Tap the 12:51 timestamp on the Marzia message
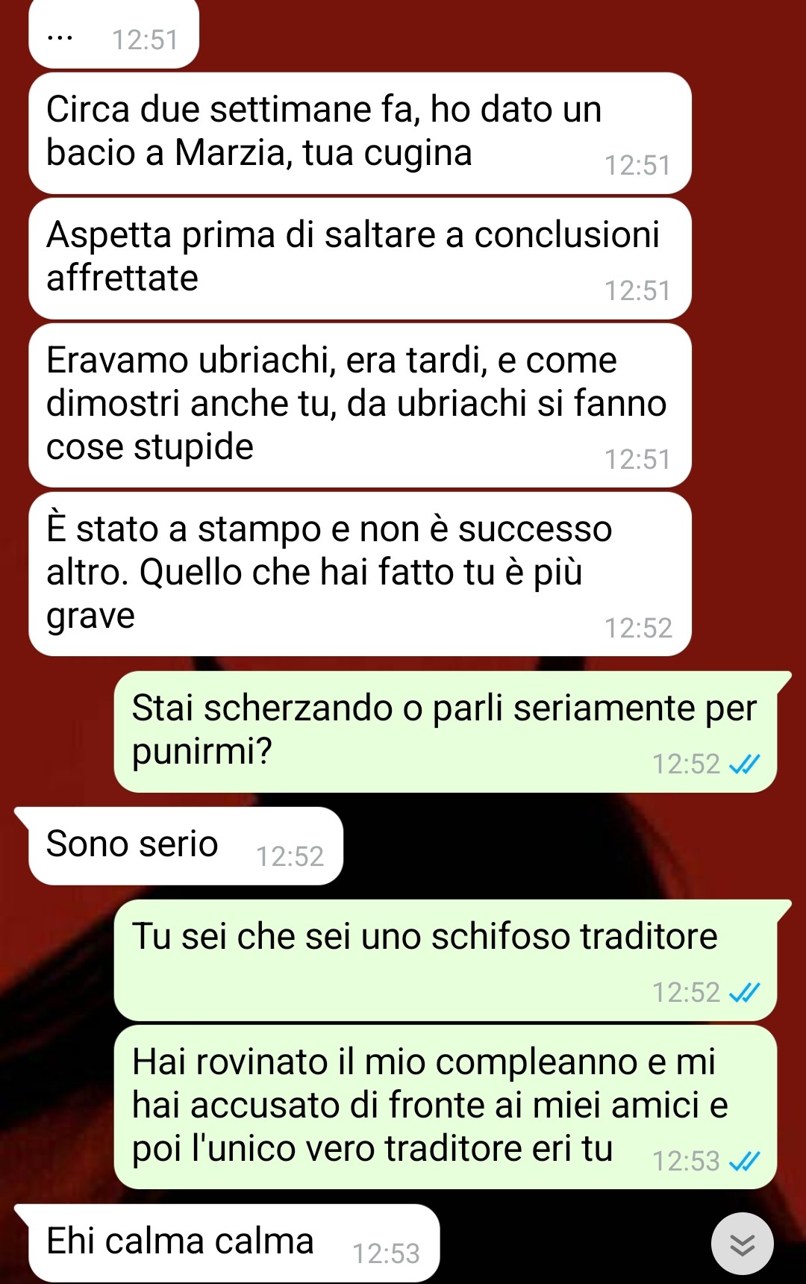 click(x=637, y=165)
